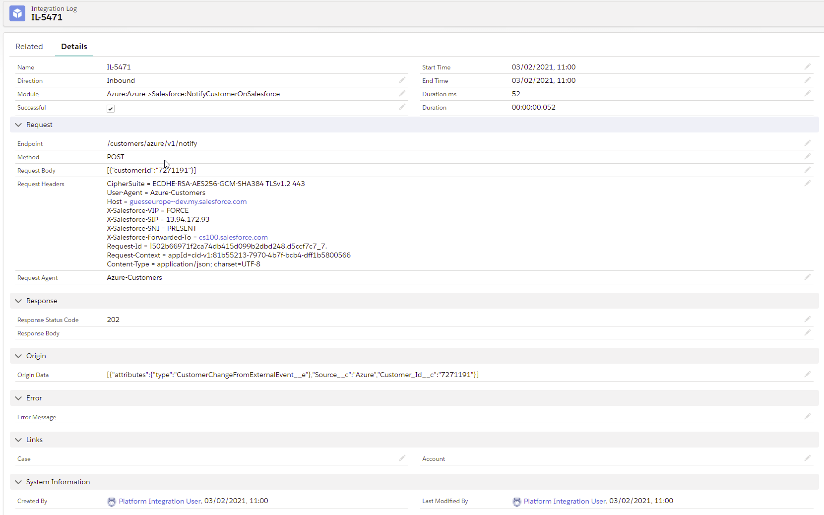Edit the Direction field pencil icon
The image size is (824, 515).
coord(402,80)
